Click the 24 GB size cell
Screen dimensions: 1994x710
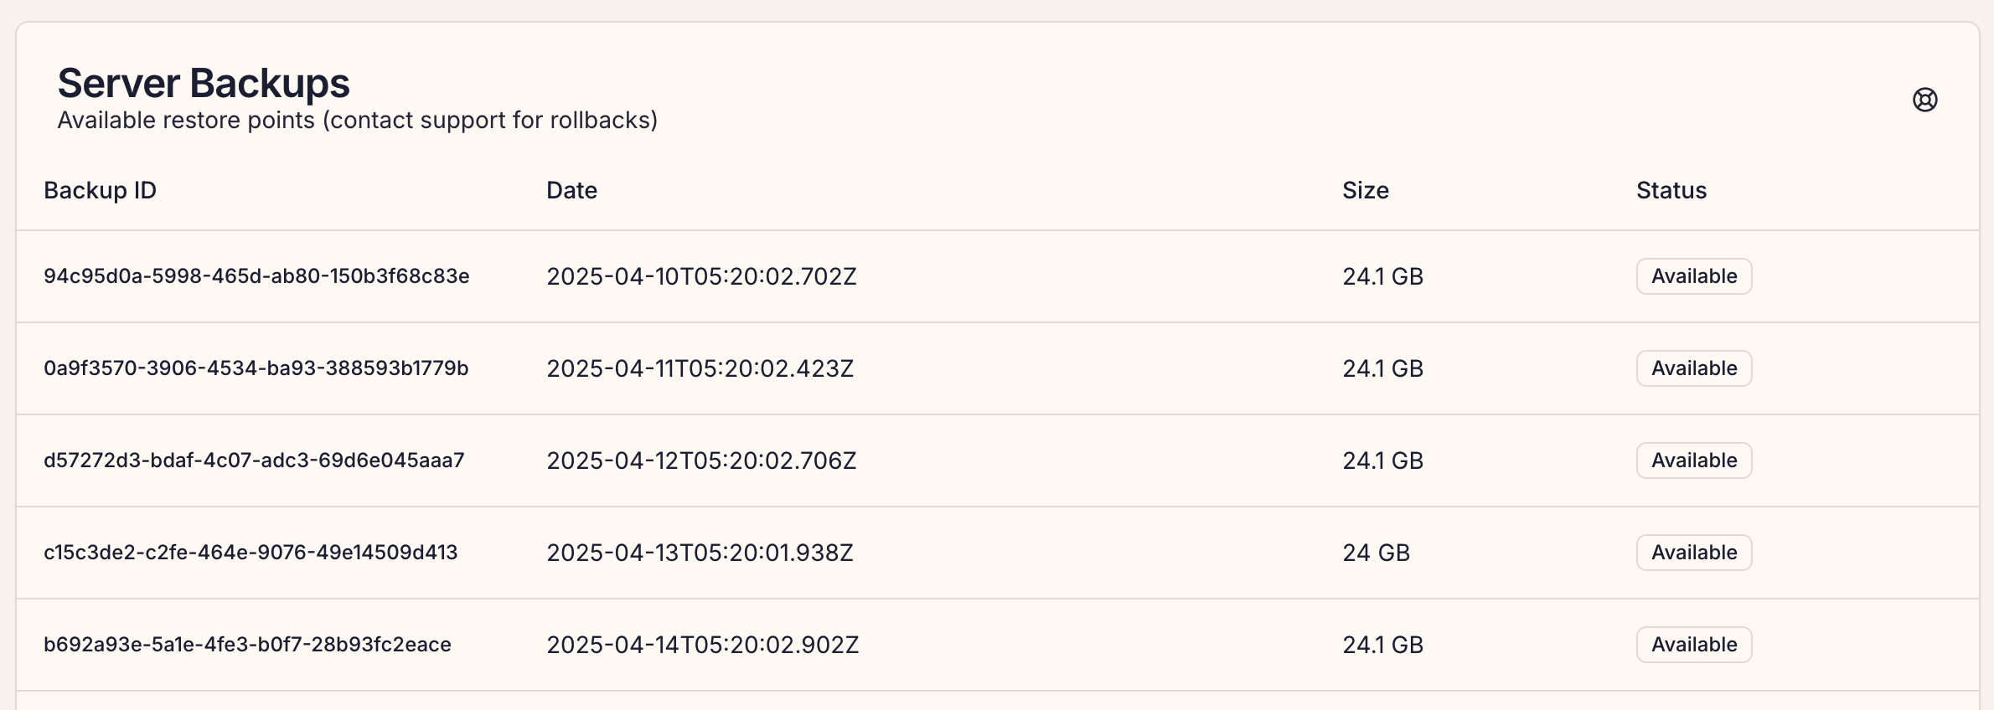coord(1376,553)
